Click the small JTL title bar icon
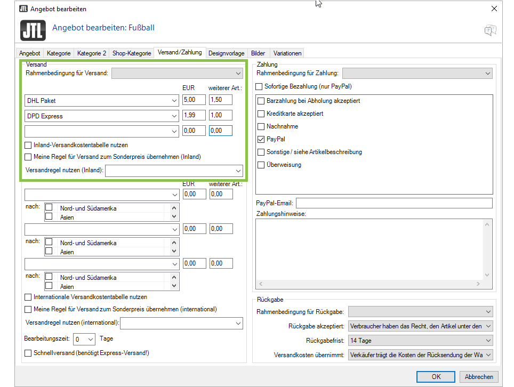 pyautogui.click(x=23, y=9)
